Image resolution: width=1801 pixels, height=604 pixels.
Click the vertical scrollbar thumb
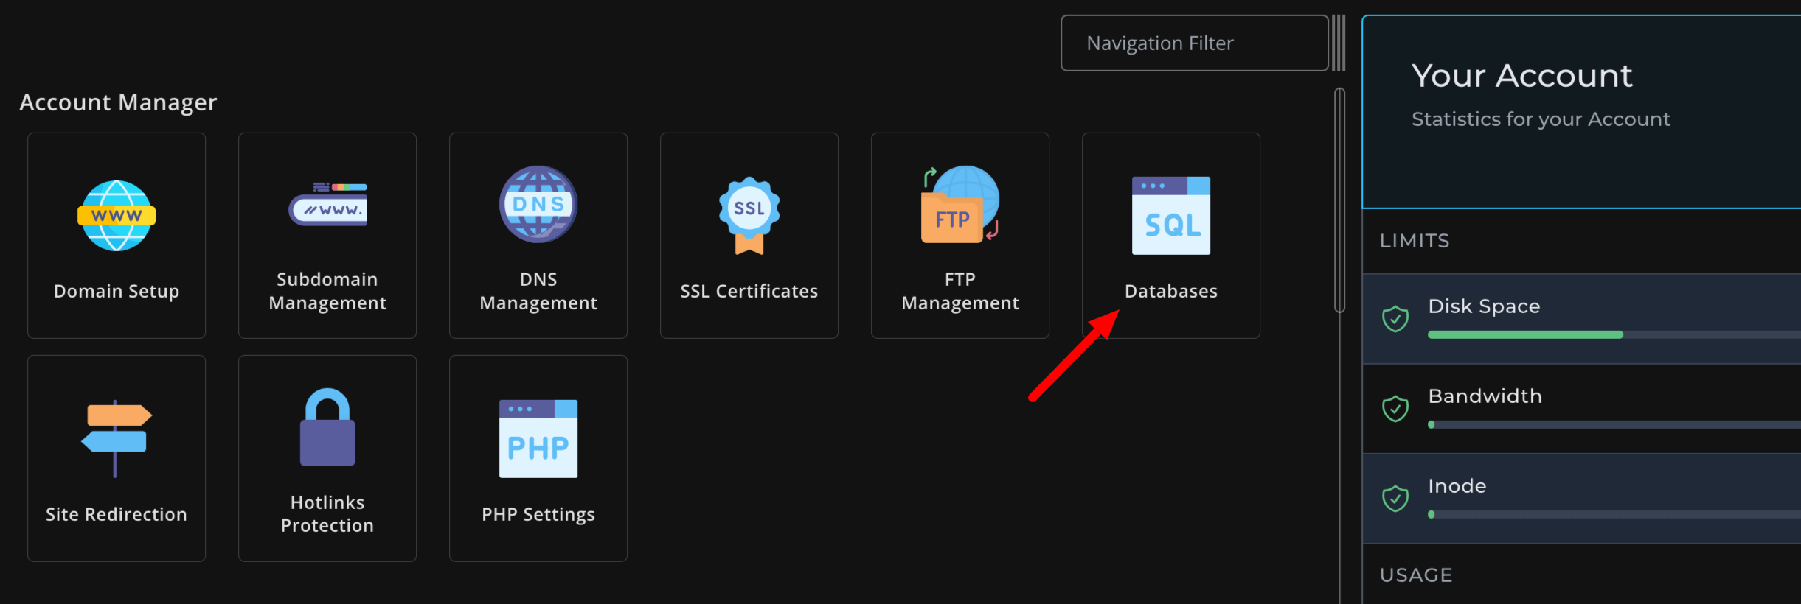pos(1340,200)
